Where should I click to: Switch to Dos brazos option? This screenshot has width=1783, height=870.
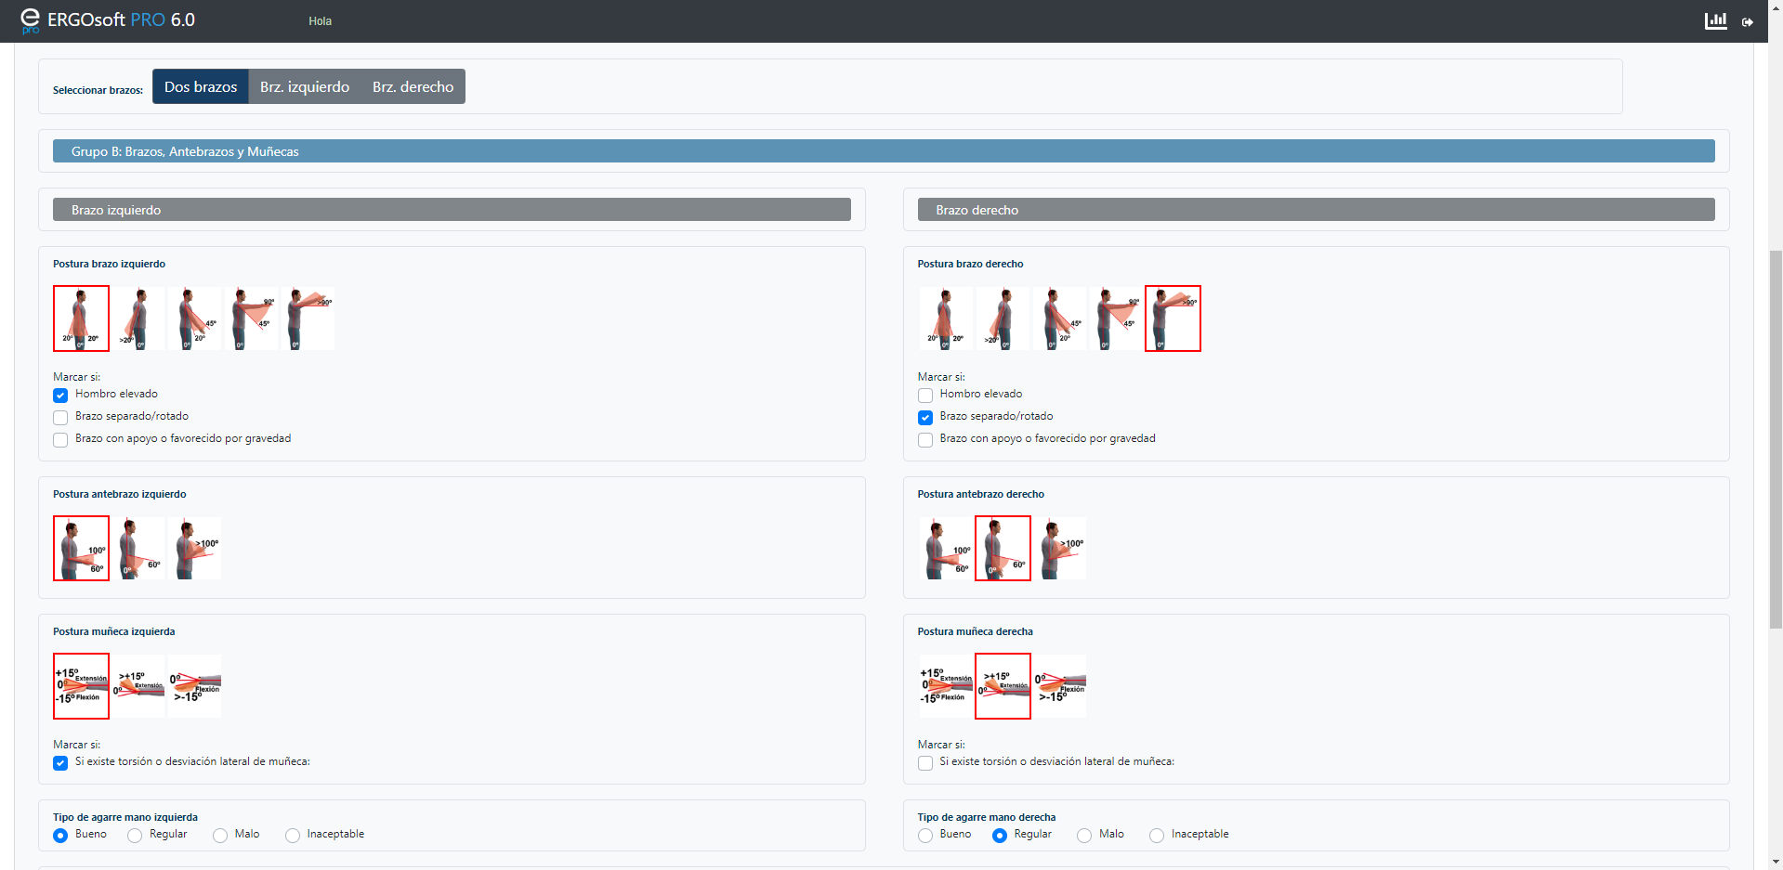201,86
